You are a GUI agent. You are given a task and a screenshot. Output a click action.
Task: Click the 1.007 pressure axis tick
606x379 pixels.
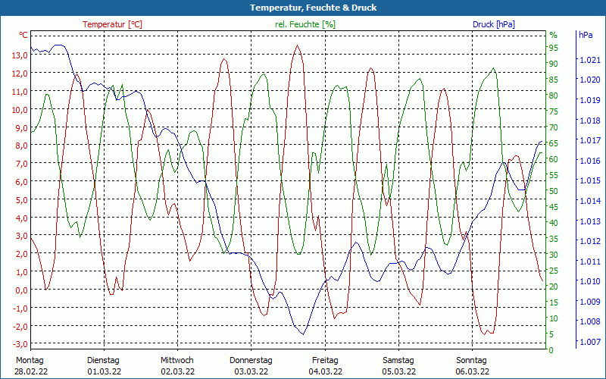(x=589, y=342)
